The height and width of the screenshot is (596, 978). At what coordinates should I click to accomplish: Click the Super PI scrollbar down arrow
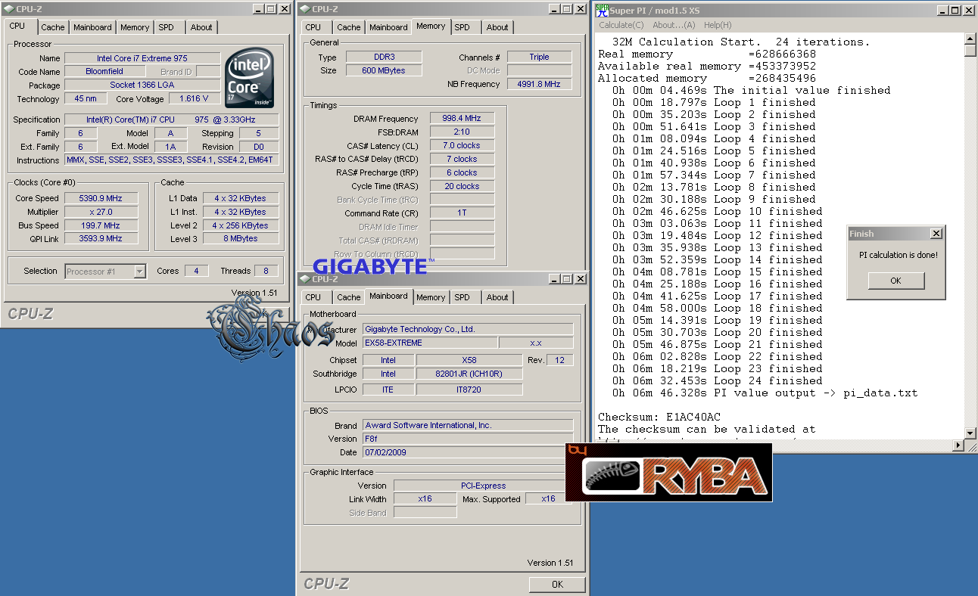970,433
